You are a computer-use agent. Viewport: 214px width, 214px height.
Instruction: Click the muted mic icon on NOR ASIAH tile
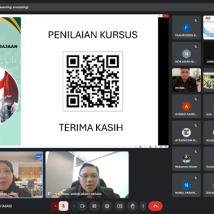[196, 47]
